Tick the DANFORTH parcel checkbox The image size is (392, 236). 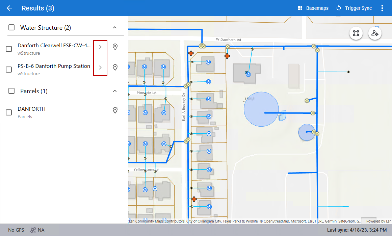(x=9, y=112)
